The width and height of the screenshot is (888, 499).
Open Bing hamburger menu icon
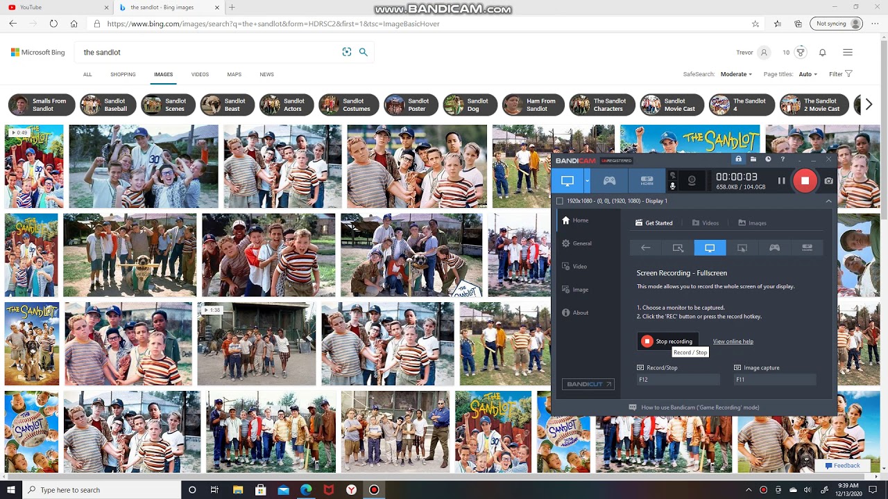point(847,52)
